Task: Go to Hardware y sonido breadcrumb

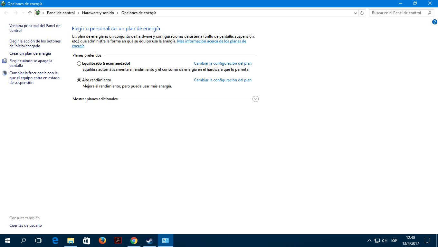Action: (x=98, y=13)
